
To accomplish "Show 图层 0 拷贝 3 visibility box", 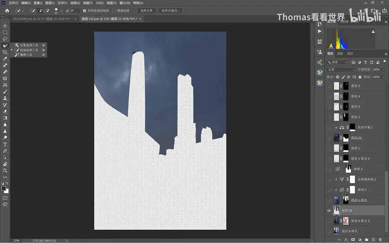I will tap(329, 221).
